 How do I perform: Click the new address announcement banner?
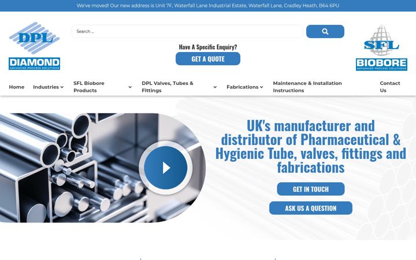pos(208,6)
